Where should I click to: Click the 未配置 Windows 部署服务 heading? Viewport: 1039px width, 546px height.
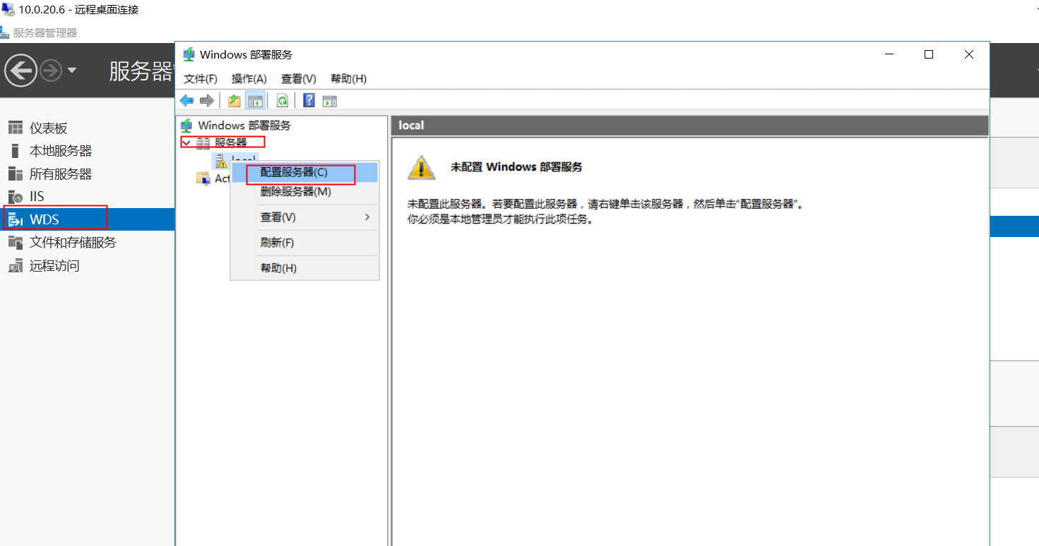516,167
